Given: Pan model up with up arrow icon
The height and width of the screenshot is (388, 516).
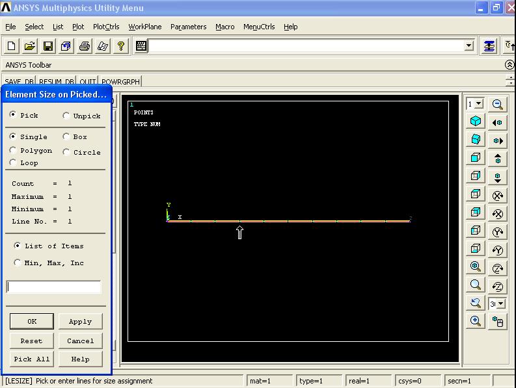Looking at the screenshot, I should click(x=497, y=159).
